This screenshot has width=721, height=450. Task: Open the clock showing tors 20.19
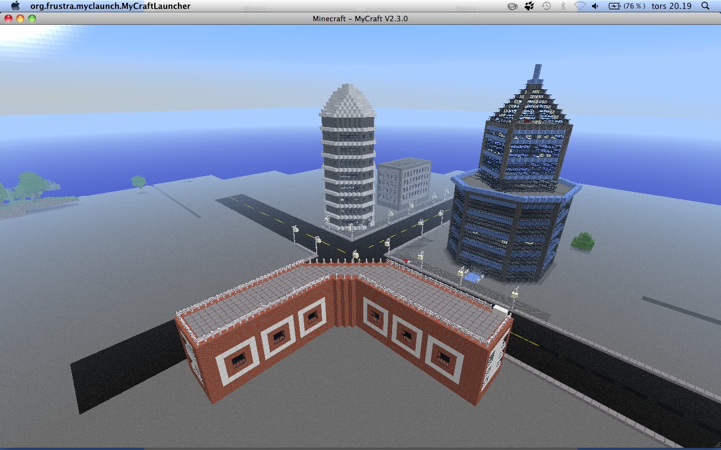coord(670,6)
